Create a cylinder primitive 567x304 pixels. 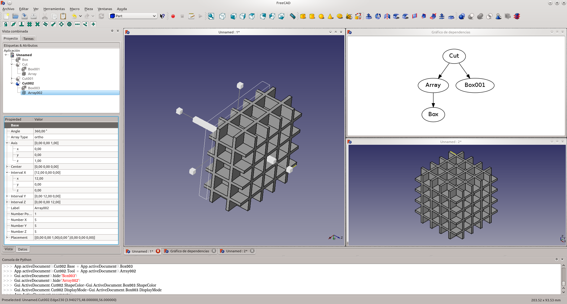point(312,17)
